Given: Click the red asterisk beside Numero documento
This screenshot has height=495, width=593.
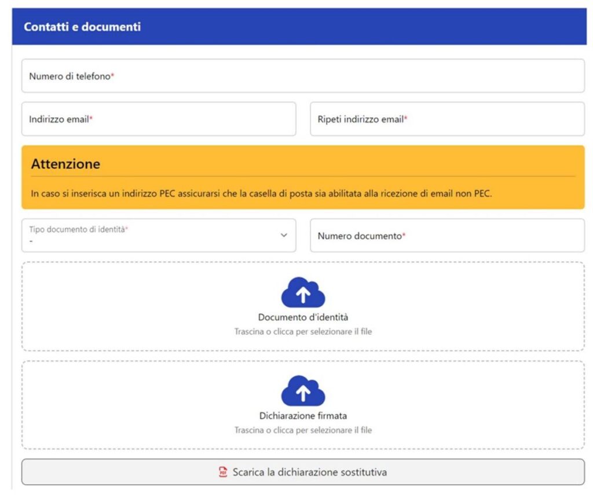Looking at the screenshot, I should [x=404, y=236].
